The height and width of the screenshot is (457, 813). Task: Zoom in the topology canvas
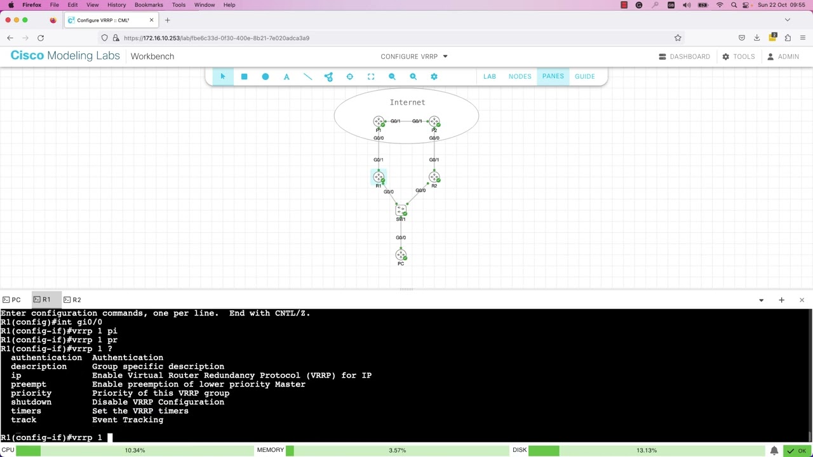click(413, 77)
